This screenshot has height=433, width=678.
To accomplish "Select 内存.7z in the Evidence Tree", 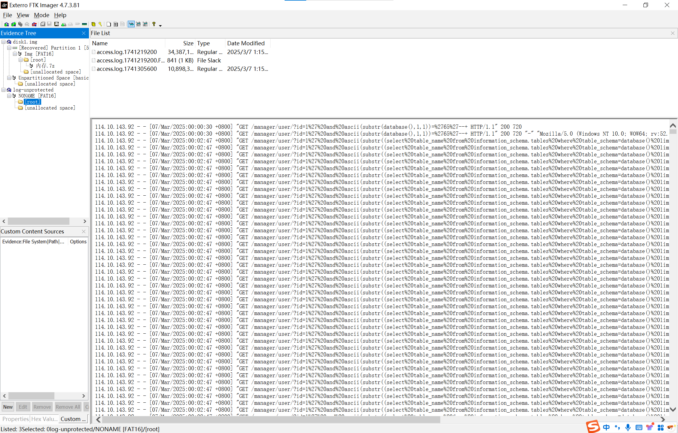I will 45,66.
